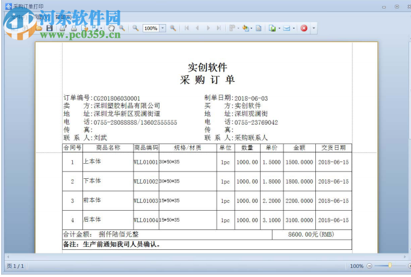411x277 pixels.
Task: Click the export document icon
Action: pos(273,28)
